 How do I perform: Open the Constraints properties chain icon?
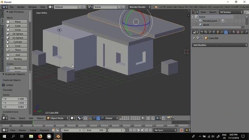coord(222,32)
